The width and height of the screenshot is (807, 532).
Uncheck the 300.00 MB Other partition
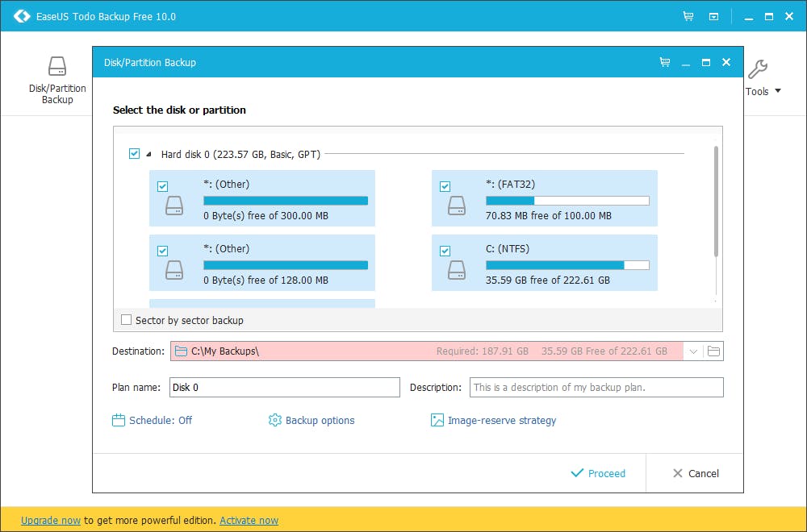(x=163, y=186)
